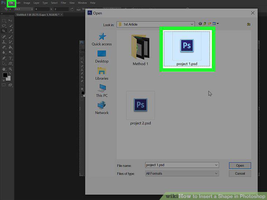Image resolution: width=267 pixels, height=200 pixels.
Task: Toggle Quick Mask mode icon
Action: pos(4,85)
